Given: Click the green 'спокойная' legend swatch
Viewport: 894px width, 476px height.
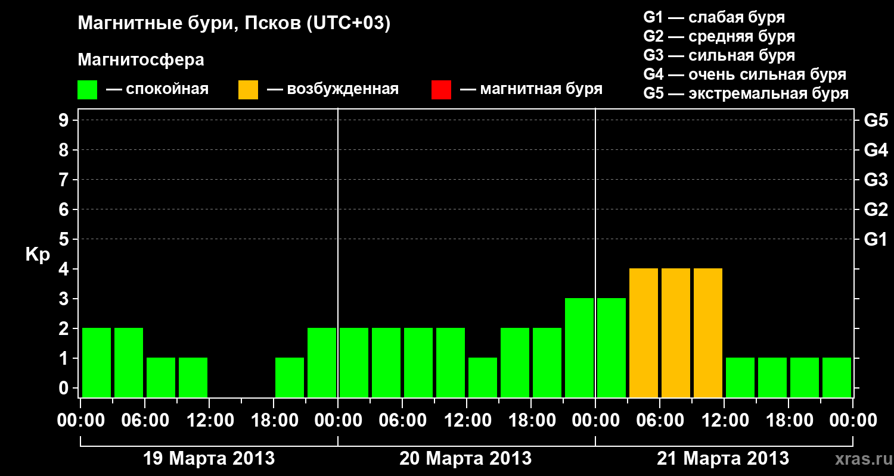Looking at the screenshot, I should pyautogui.click(x=88, y=90).
